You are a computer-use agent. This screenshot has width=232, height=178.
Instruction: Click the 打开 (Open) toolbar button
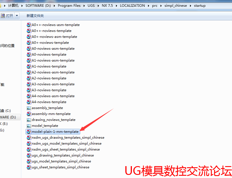tap(7, 16)
